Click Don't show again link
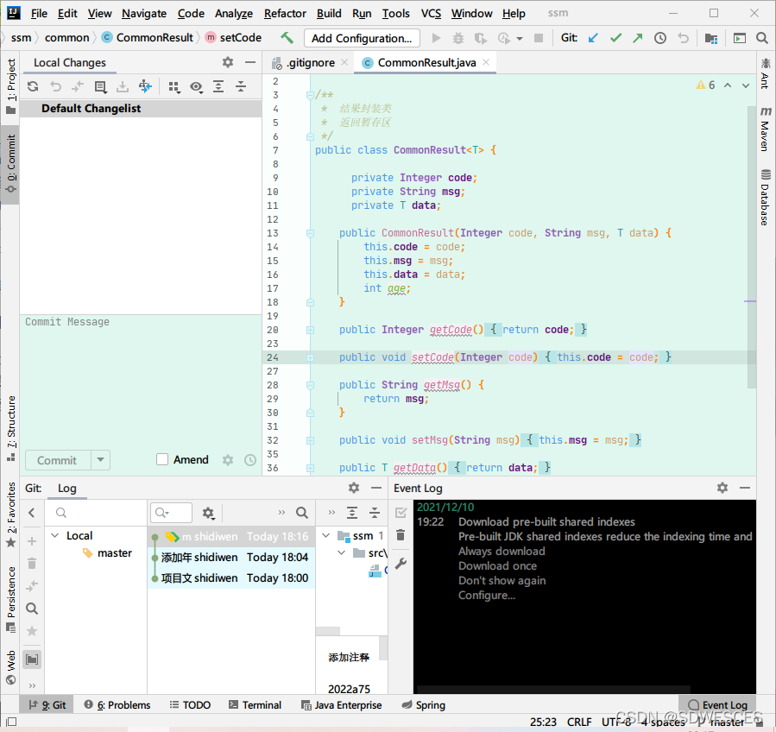This screenshot has width=776, height=732. pyautogui.click(x=502, y=581)
